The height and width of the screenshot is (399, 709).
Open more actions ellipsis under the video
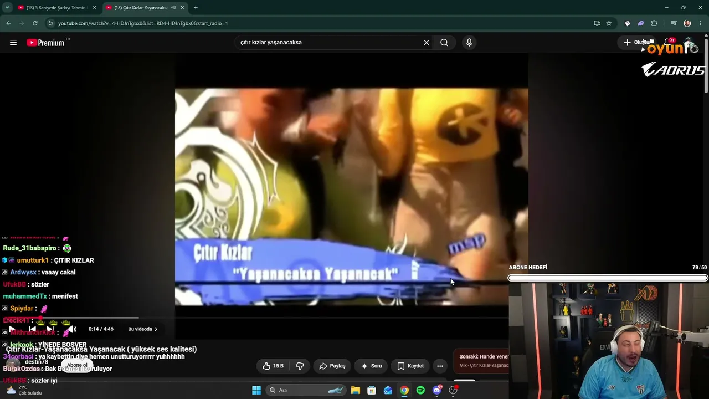tap(440, 366)
